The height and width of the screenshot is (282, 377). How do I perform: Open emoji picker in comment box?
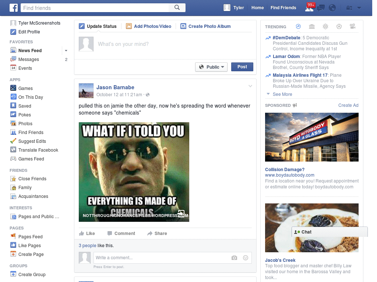(x=246, y=258)
